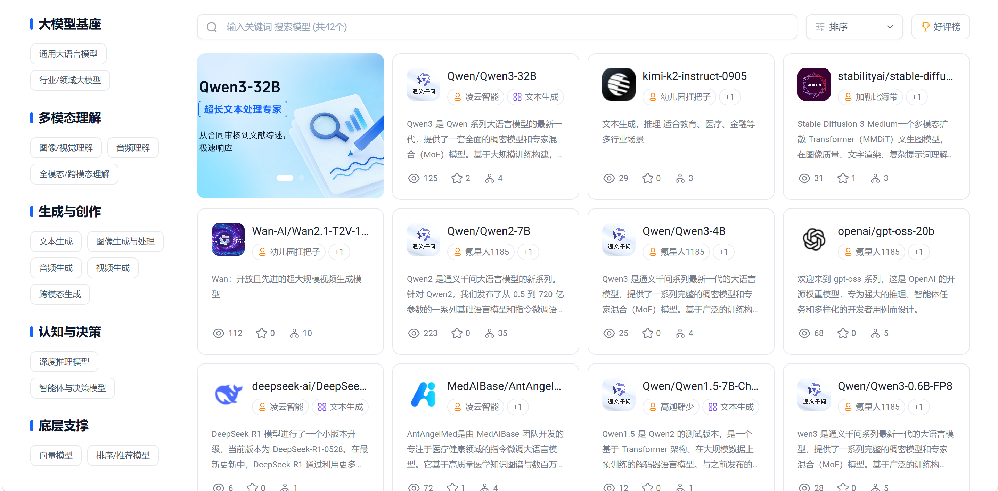Star the stable-diffusion model card
This screenshot has height=491, width=998.
[843, 178]
